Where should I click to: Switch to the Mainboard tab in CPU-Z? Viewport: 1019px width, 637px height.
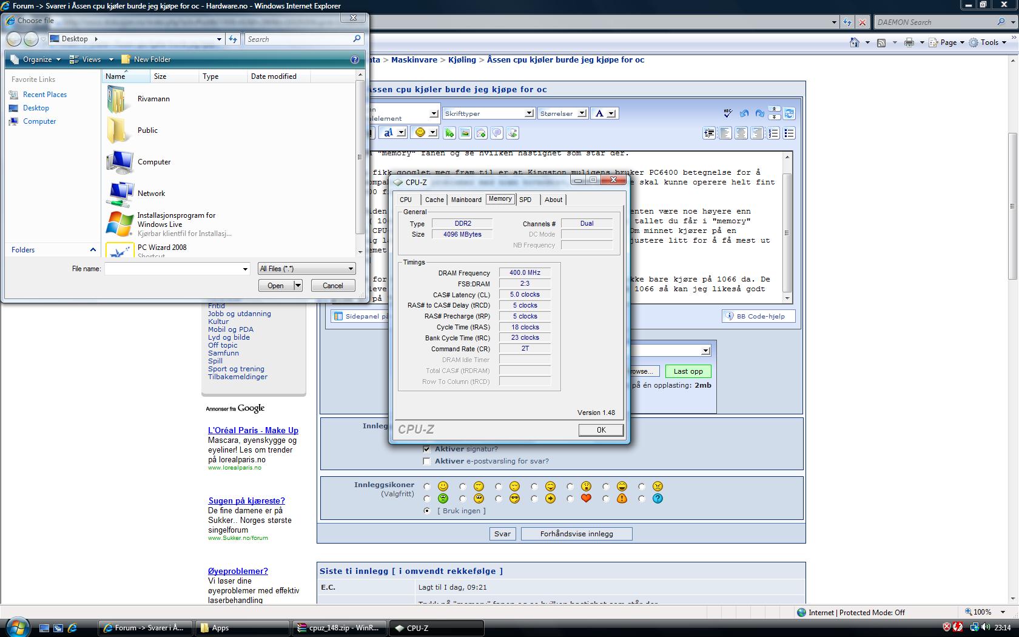(x=466, y=200)
